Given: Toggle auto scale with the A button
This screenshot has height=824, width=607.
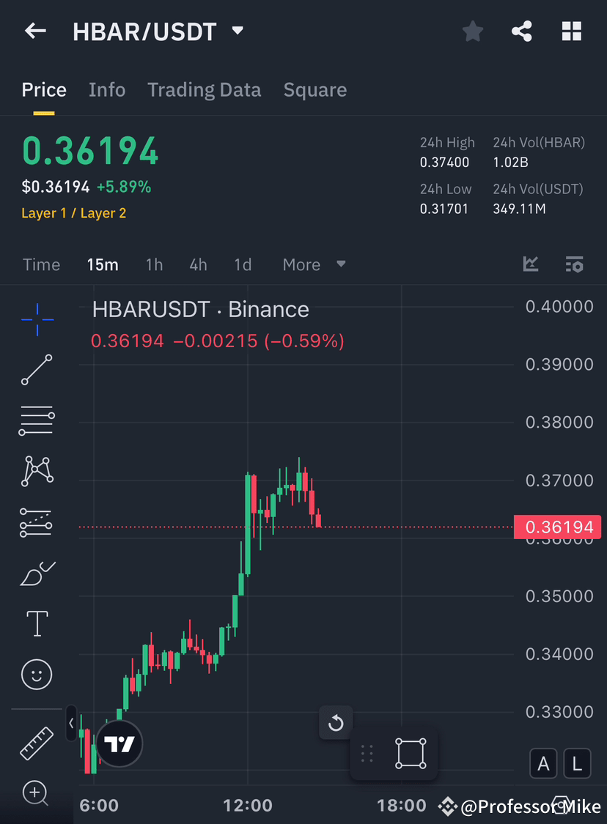Looking at the screenshot, I should click(x=543, y=763).
